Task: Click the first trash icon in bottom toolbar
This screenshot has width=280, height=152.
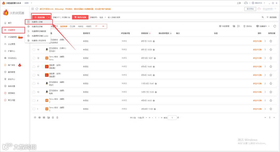Action: coord(53,117)
